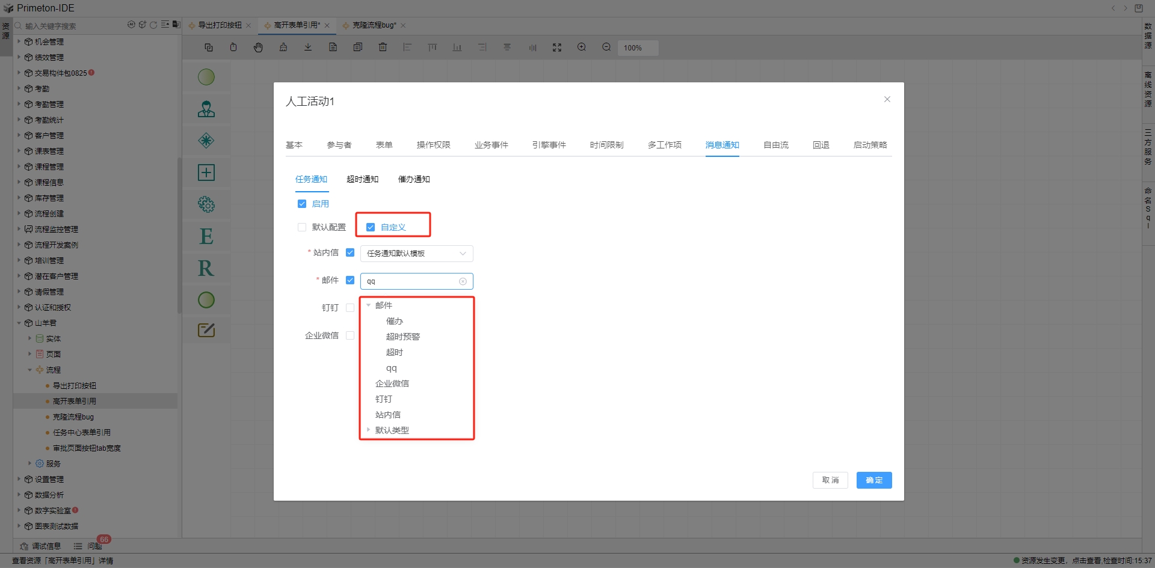Click the refresh icon in resource panel
This screenshot has height=568, width=1155.
pyautogui.click(x=153, y=25)
